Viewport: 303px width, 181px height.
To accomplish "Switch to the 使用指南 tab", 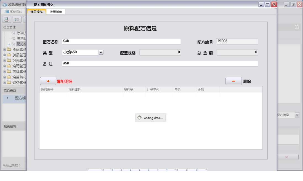I will pyautogui.click(x=56, y=12).
